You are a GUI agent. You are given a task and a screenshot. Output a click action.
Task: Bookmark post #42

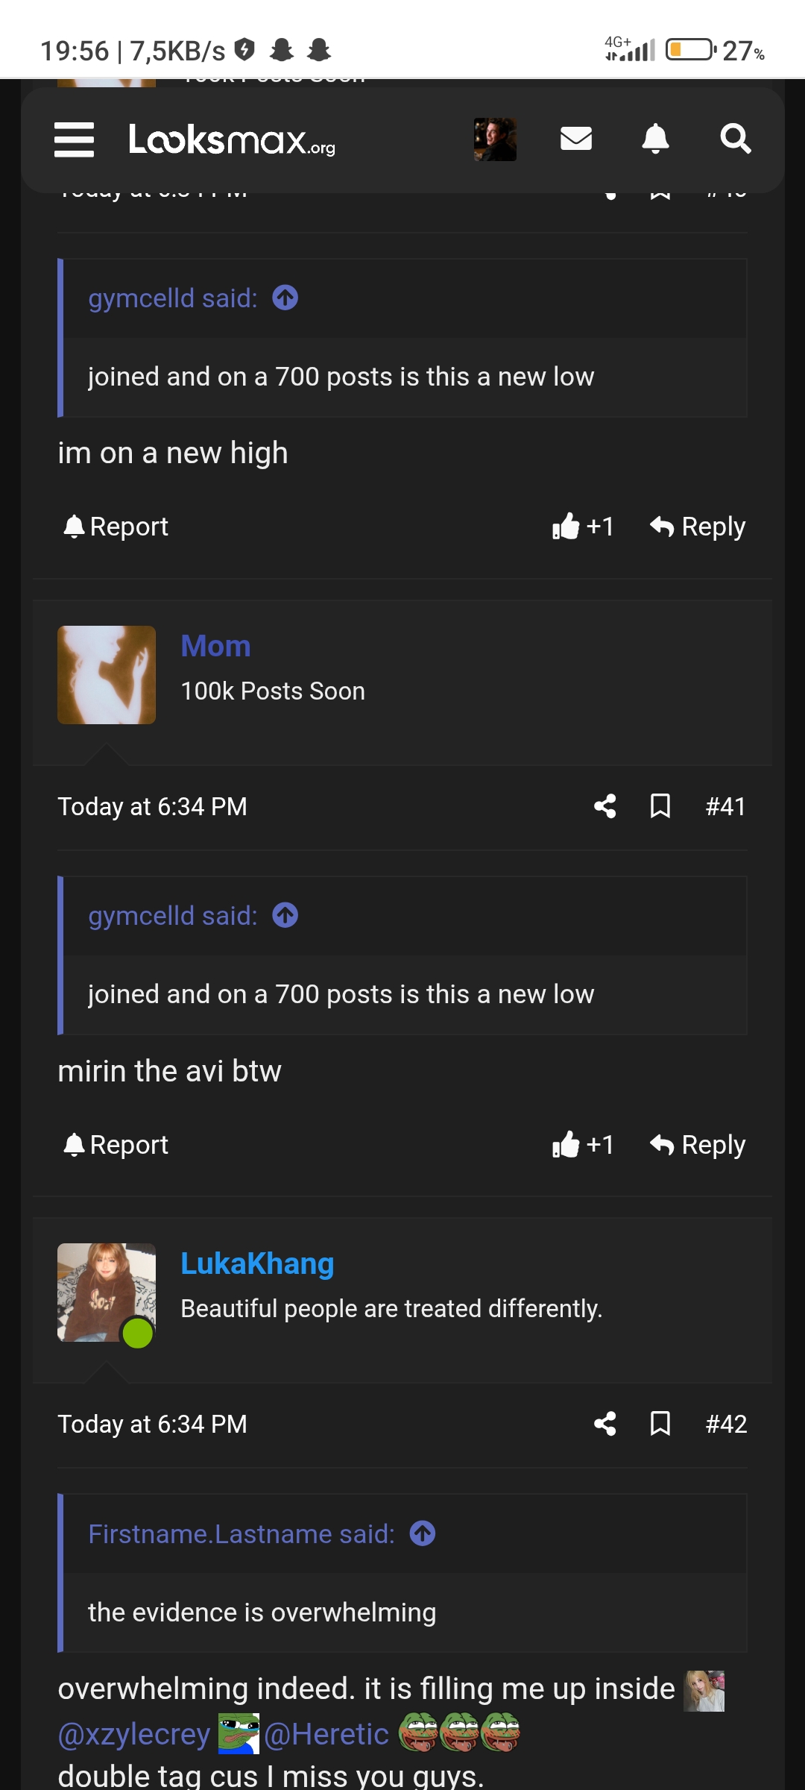(x=660, y=1424)
